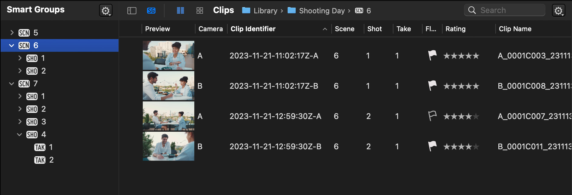
Task: Click the Search field
Action: 504,10
